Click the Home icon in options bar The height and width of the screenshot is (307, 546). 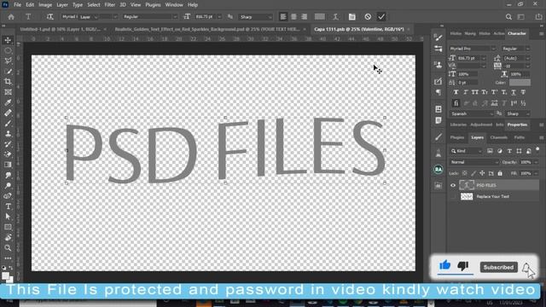(x=11, y=17)
